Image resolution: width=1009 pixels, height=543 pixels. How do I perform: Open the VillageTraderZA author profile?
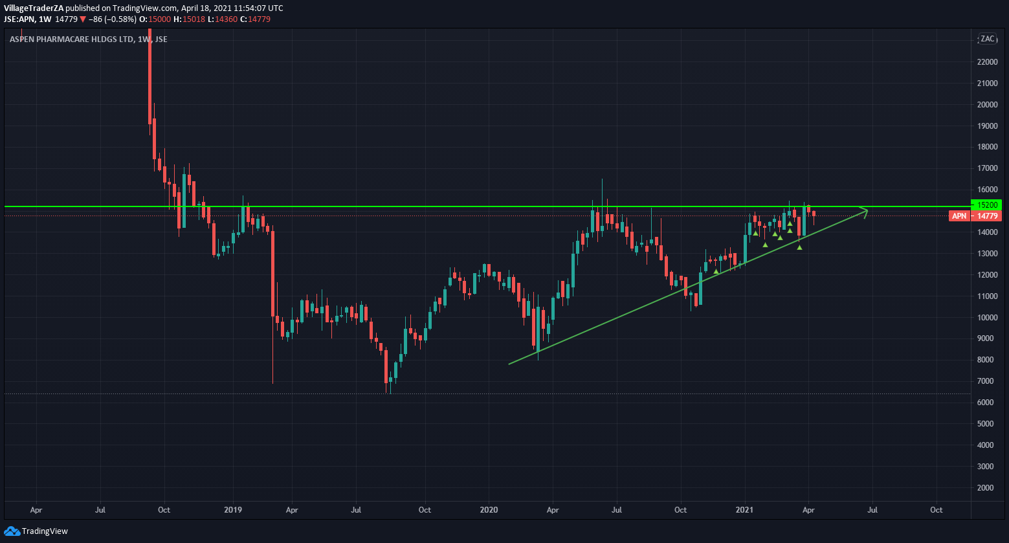click(34, 8)
